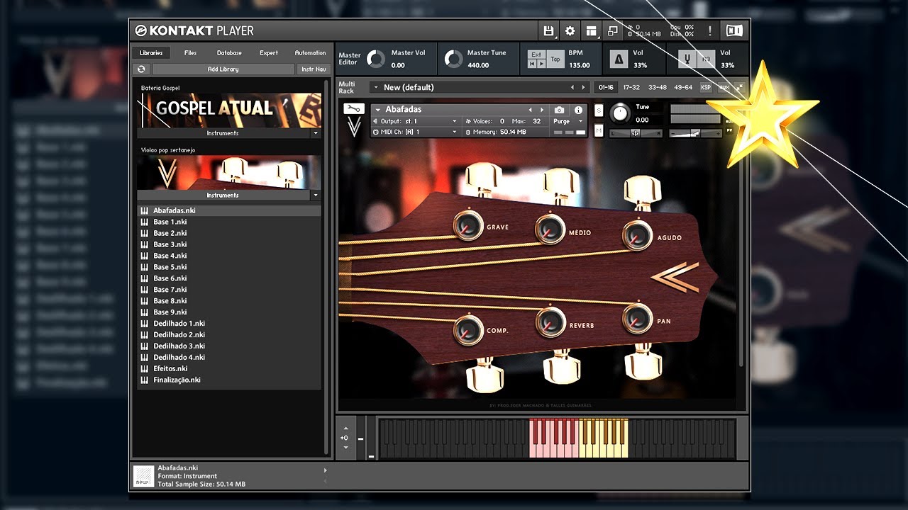Image resolution: width=908 pixels, height=510 pixels.
Task: Open the Purge dropdown
Action: point(569,121)
